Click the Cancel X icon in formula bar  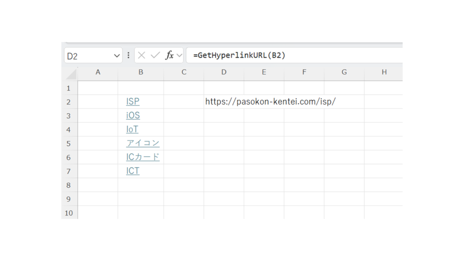(141, 55)
